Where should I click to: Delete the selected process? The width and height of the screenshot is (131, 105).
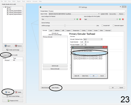click(18, 92)
